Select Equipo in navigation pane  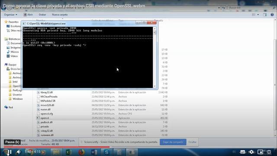pyautogui.click(x=13, y=65)
